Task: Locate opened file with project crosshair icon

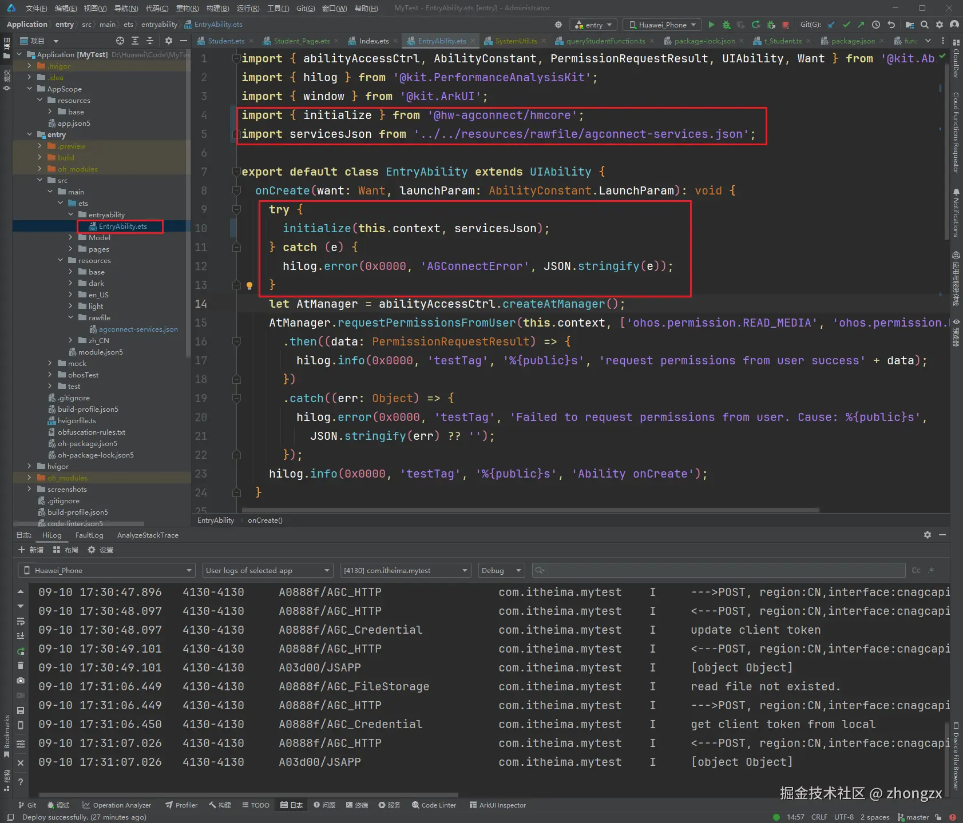Action: (x=120, y=41)
